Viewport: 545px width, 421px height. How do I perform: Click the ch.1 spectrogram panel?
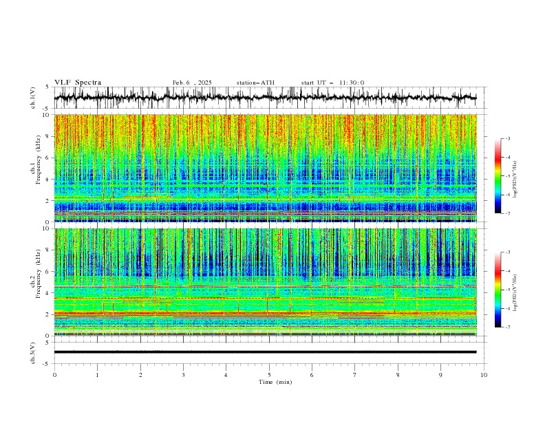click(265, 168)
